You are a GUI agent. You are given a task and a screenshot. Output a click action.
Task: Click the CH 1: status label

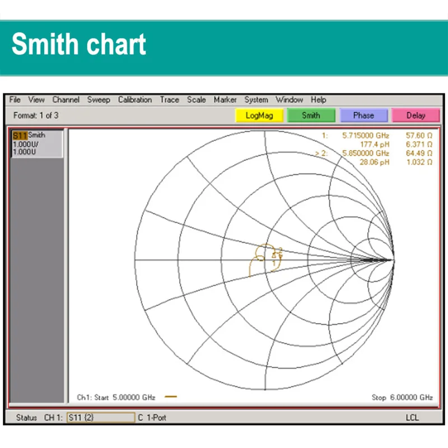pyautogui.click(x=53, y=418)
